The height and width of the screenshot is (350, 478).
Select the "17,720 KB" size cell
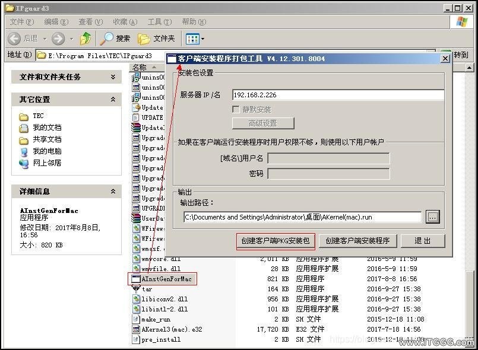tap(273, 329)
